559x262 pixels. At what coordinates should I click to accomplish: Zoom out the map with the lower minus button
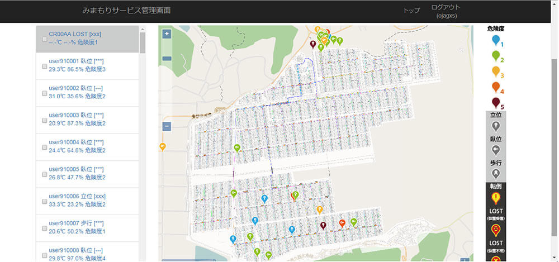click(167, 127)
